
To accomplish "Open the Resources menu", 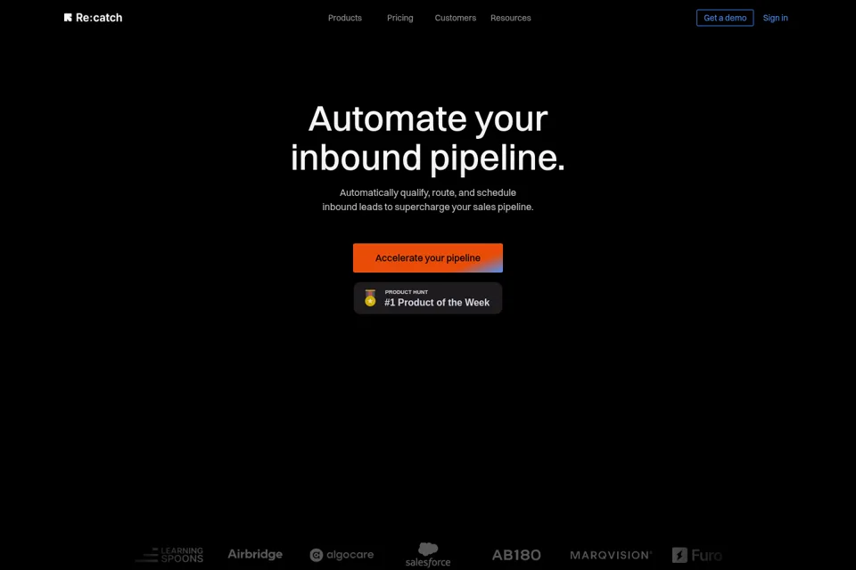I will (510, 18).
